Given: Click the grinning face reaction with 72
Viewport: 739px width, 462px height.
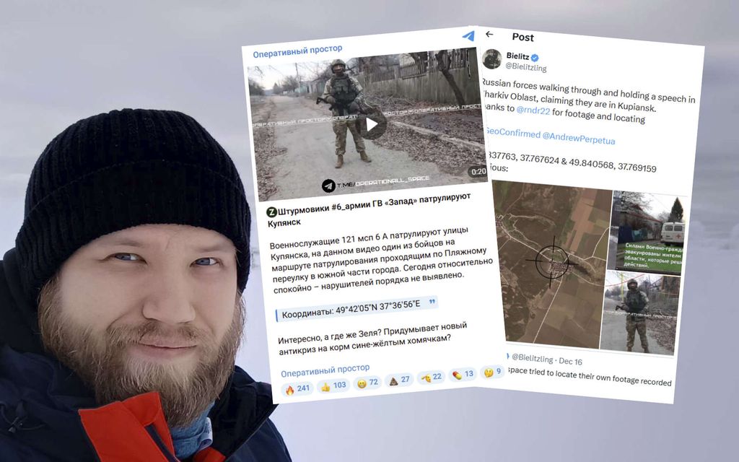Looking at the screenshot, I should 368,383.
